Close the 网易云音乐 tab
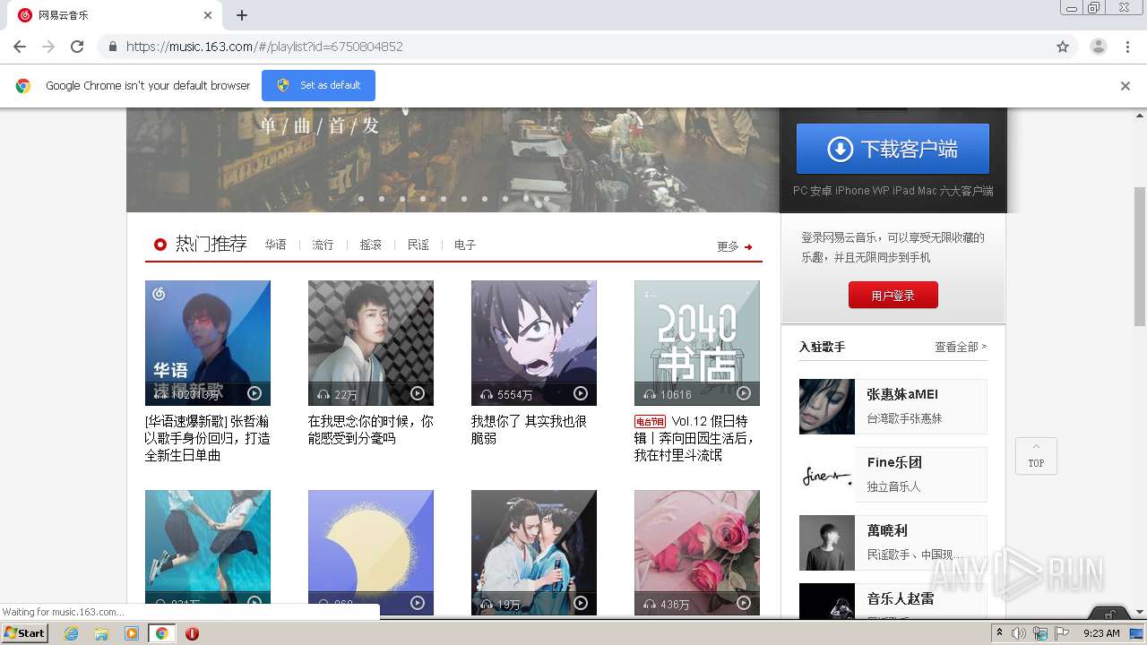This screenshot has width=1147, height=645. (x=208, y=15)
